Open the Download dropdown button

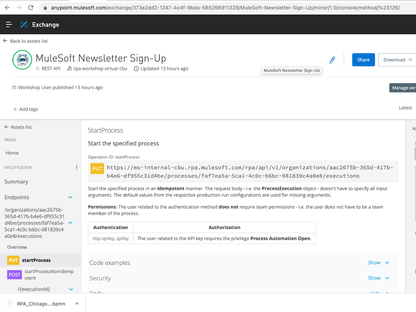tap(397, 60)
